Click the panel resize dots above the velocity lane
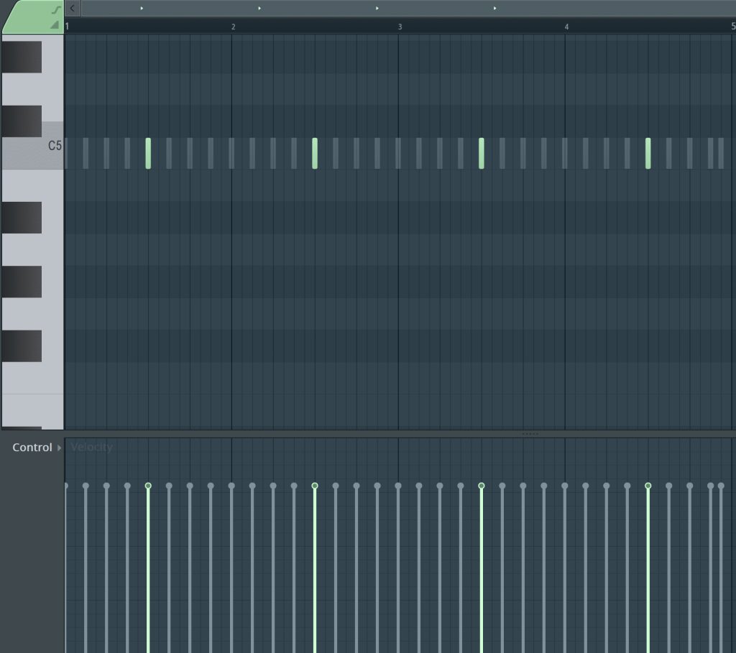Image resolution: width=736 pixels, height=653 pixels. pyautogui.click(x=532, y=434)
